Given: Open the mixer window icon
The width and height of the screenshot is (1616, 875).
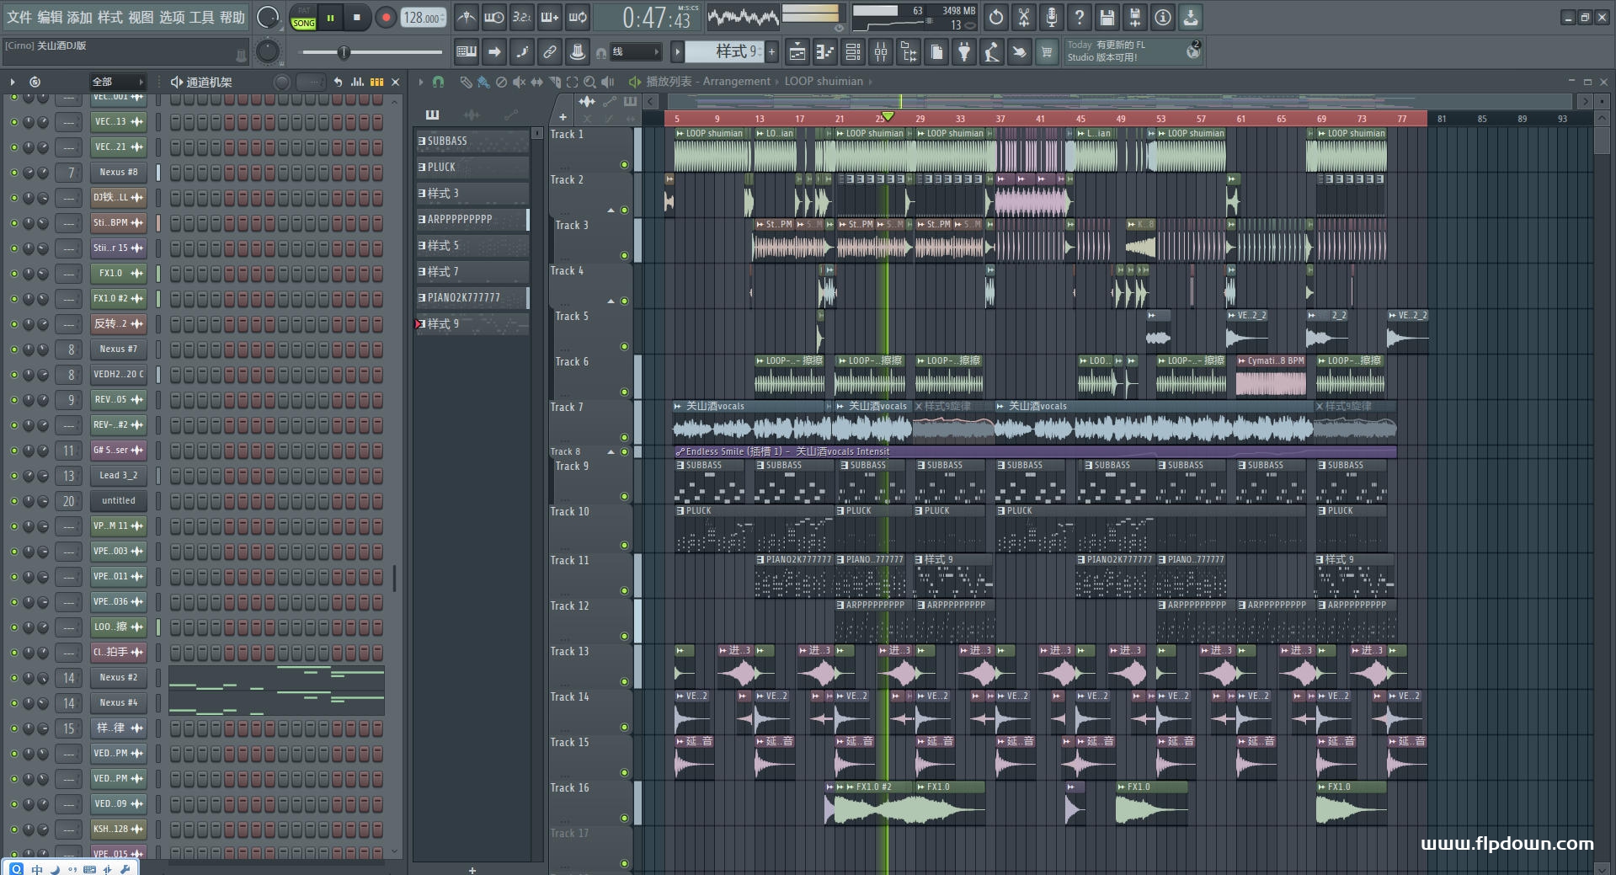Looking at the screenshot, I should coord(881,52).
